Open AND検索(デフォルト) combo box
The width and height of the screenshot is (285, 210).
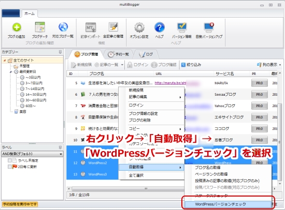click(32, 154)
